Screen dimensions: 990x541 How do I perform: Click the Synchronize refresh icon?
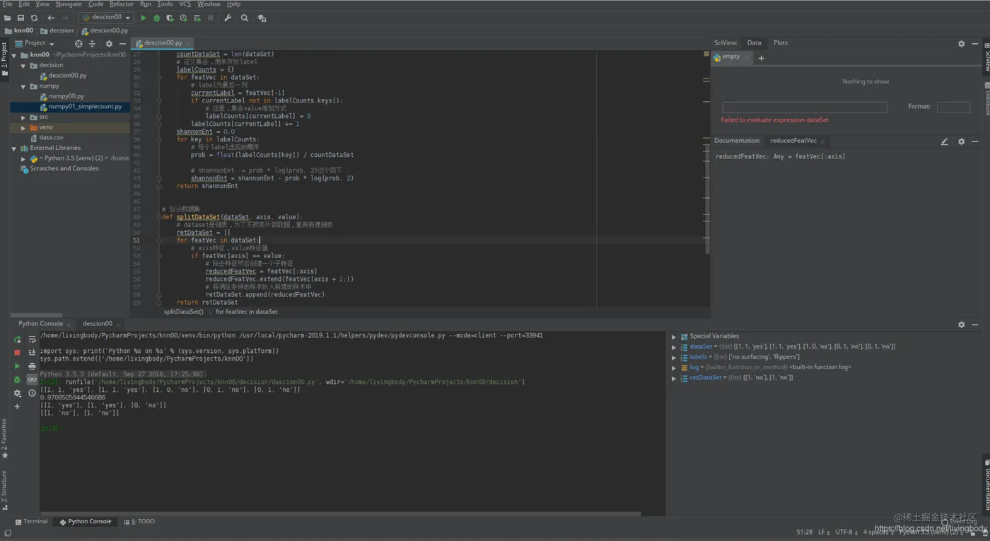tap(34, 18)
